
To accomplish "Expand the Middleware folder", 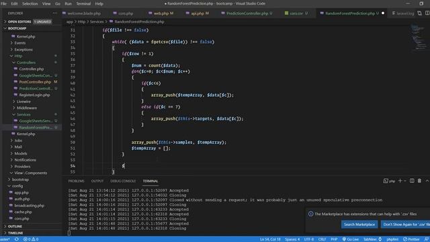I will coord(27,108).
